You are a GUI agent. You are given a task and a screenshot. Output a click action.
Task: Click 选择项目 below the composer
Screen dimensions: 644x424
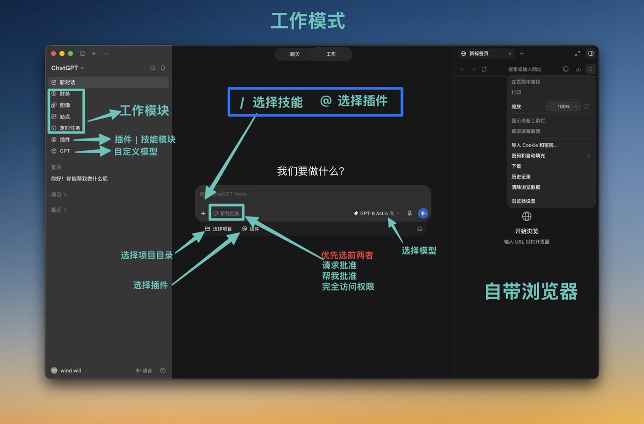pos(218,229)
